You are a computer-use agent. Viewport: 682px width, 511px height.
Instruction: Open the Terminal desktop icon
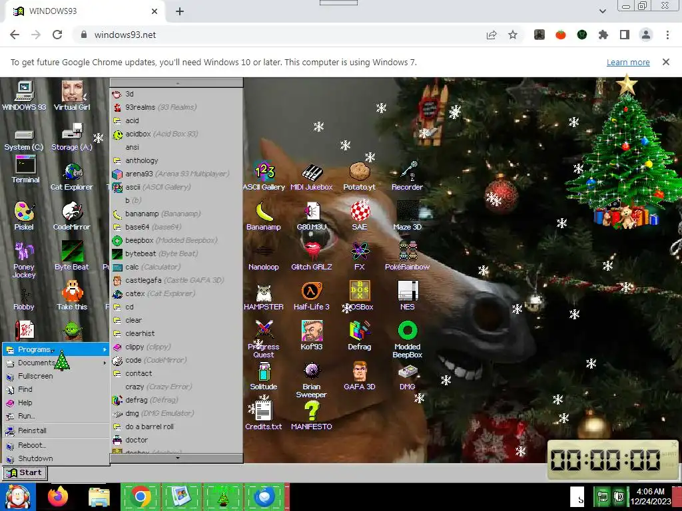[26, 170]
